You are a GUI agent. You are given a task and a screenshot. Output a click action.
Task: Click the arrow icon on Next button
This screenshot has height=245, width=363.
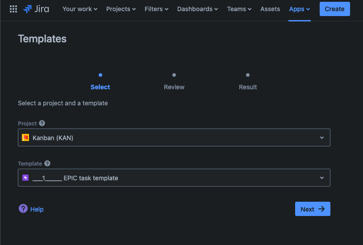pos(321,209)
